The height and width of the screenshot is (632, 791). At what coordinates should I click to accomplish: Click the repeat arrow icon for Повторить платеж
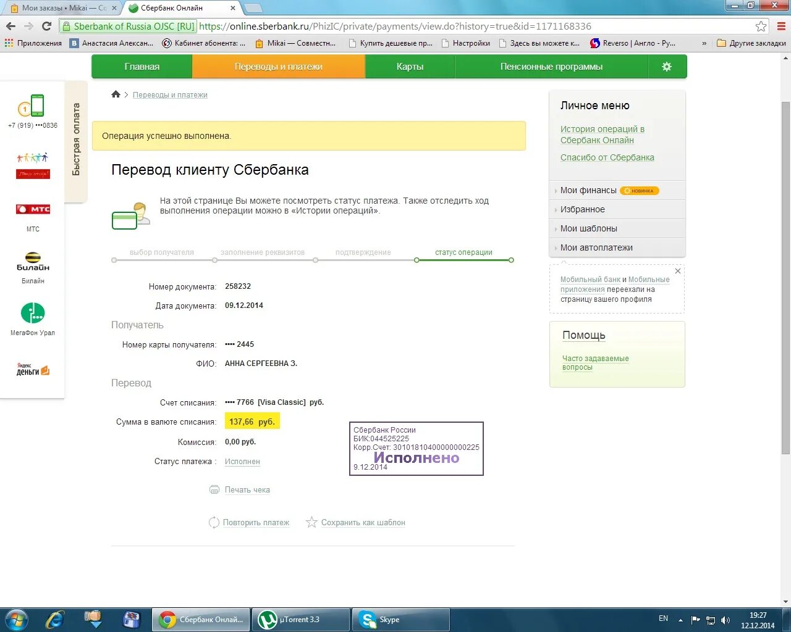coord(214,522)
